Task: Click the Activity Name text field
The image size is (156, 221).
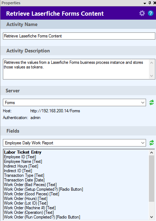Action: click(79, 36)
